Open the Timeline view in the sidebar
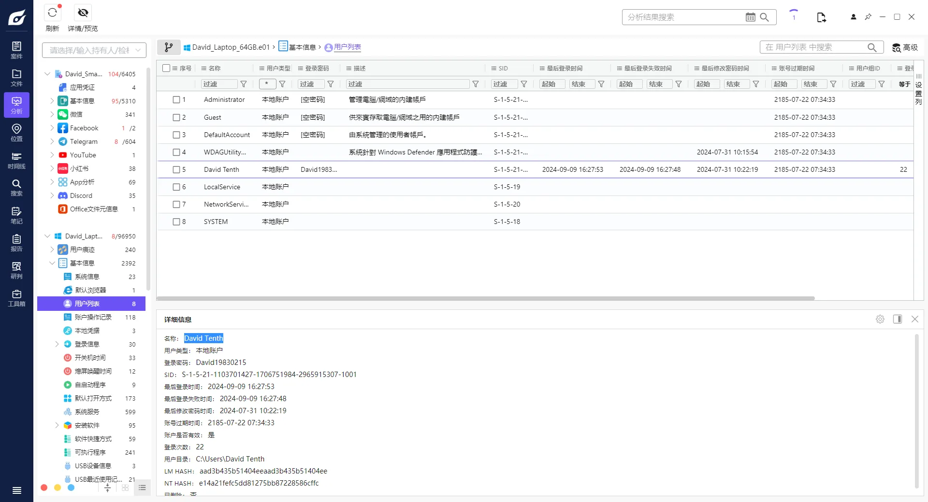This screenshot has height=502, width=928. 16,160
